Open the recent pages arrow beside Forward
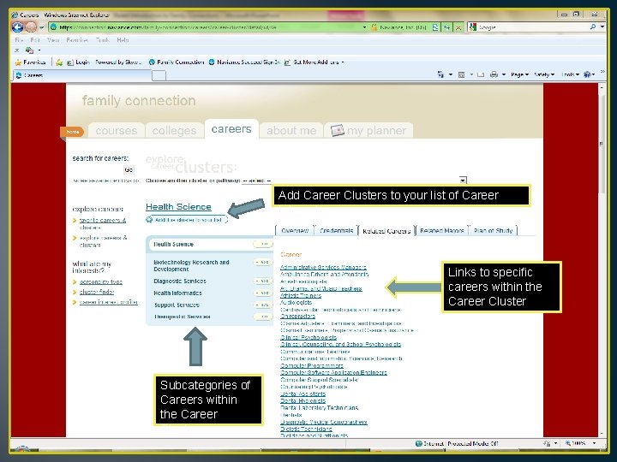617x462 pixels. tap(42, 27)
